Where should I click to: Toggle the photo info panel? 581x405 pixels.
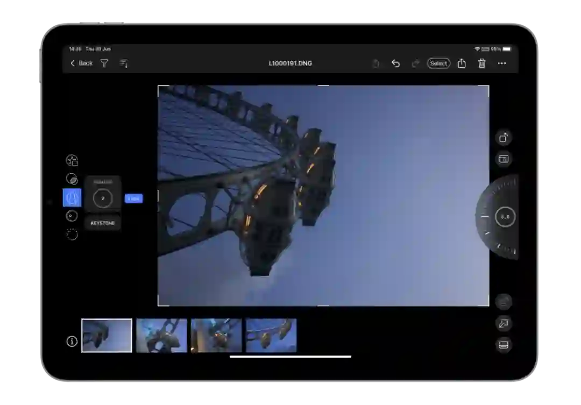[x=72, y=342]
